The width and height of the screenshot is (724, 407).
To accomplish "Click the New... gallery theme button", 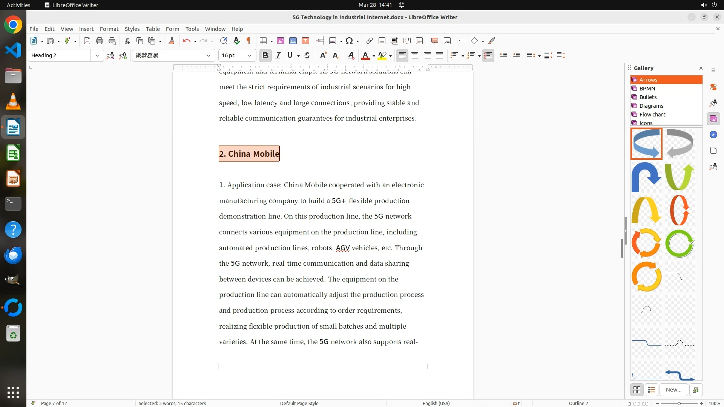I will (673, 390).
